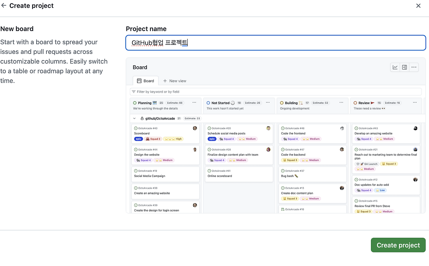This screenshot has width=429, height=266.
Task: Open the Planning column options menu
Action: 194,103
